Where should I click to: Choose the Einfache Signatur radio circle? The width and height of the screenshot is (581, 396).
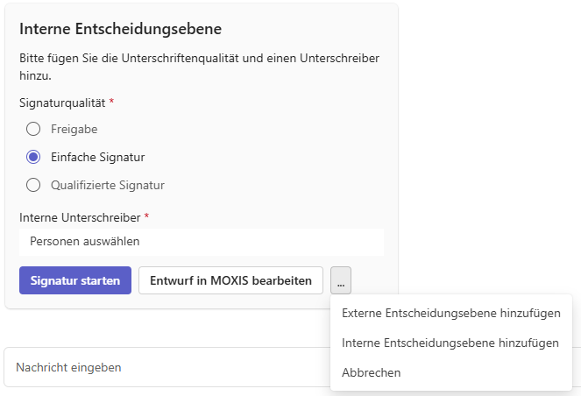point(33,157)
